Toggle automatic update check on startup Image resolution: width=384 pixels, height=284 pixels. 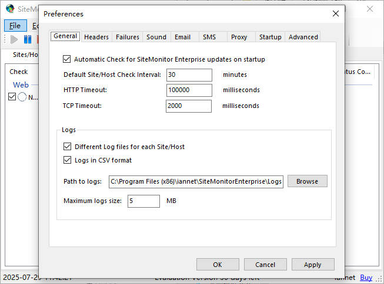(x=66, y=59)
